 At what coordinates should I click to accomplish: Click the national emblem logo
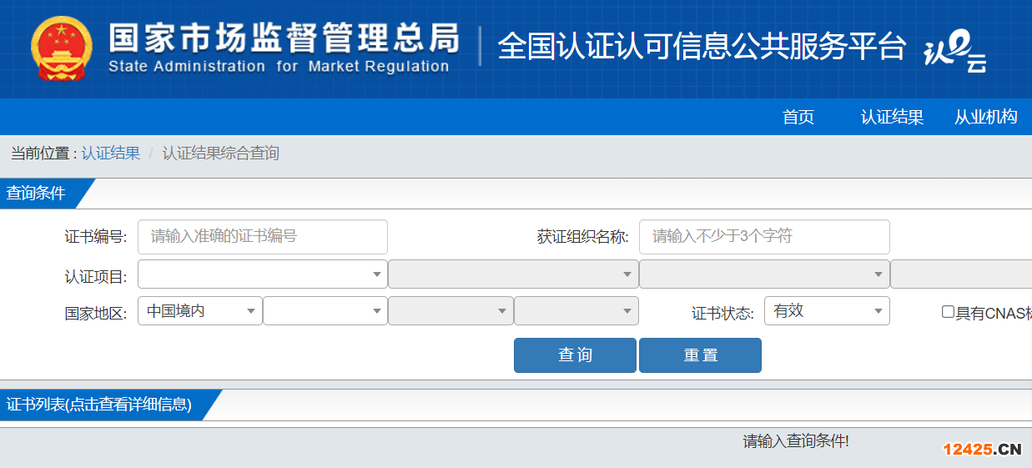tap(63, 48)
